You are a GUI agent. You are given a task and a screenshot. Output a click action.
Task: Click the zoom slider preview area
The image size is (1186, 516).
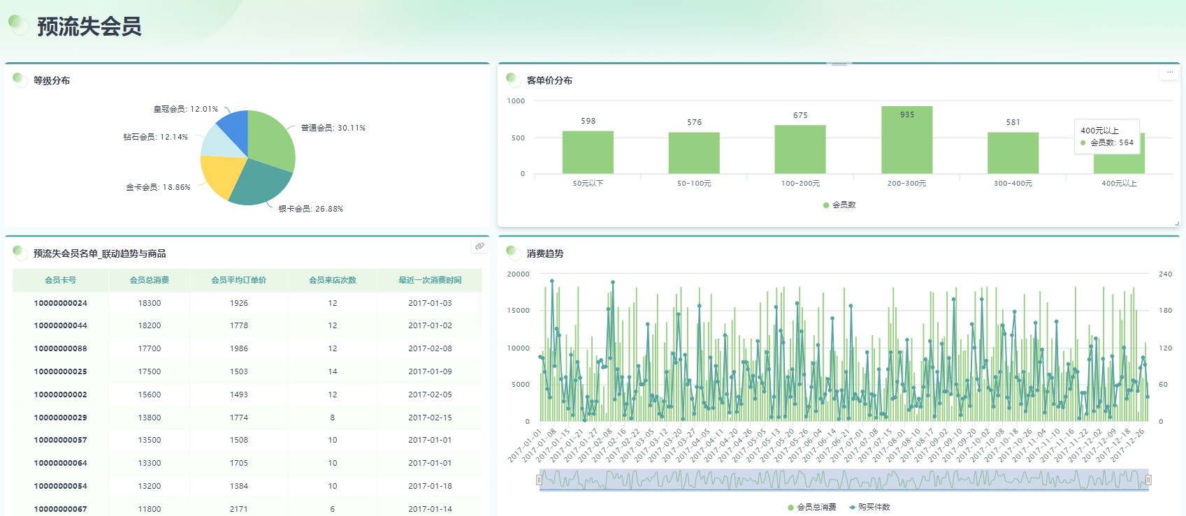844,480
